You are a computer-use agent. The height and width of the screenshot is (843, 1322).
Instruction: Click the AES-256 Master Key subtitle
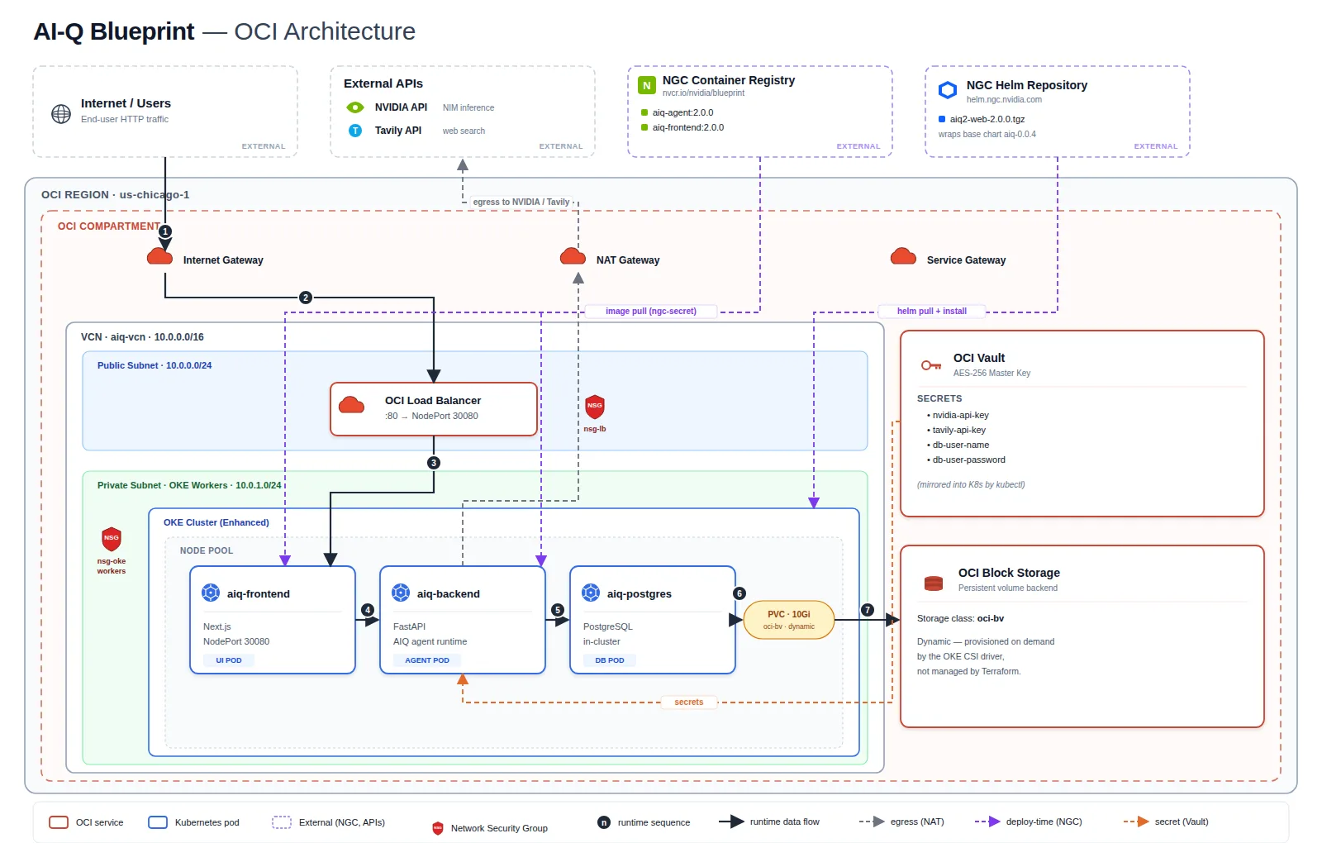991,374
